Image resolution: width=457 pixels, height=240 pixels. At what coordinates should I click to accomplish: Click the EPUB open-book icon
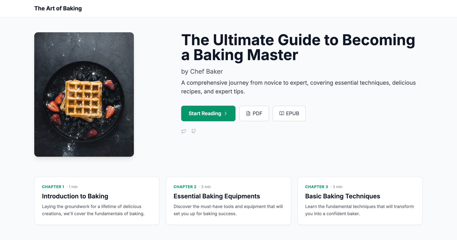pyautogui.click(x=282, y=114)
